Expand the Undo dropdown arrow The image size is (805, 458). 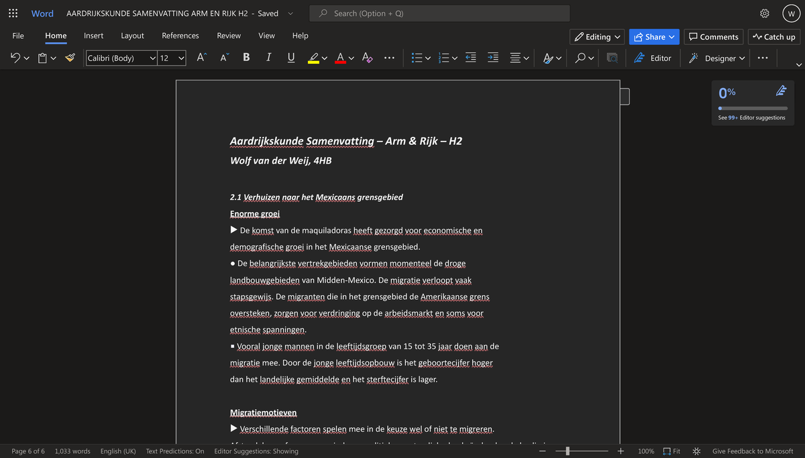pyautogui.click(x=27, y=59)
